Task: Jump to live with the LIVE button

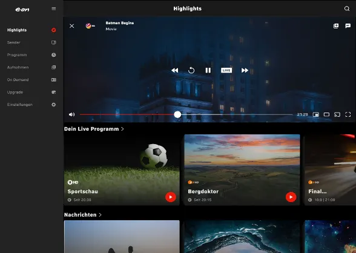Action: [226, 70]
